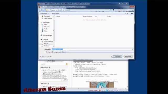Click the Firefox icon in the browser title bar
The height and width of the screenshot is (94, 168).
[39, 4]
